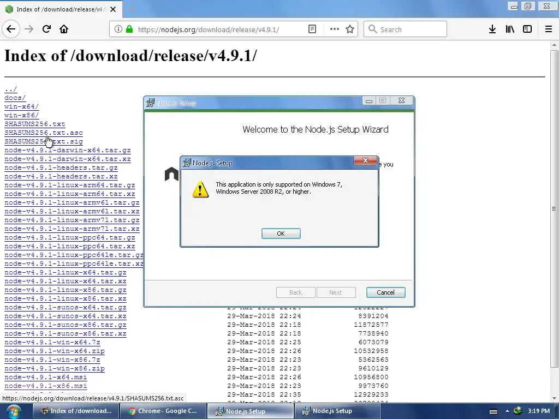559x419 pixels.
Task: Click the on-screen keyboard tray icon
Action: [493, 411]
